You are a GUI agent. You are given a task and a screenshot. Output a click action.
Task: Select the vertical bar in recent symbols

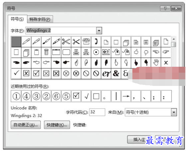(x=116, y=96)
